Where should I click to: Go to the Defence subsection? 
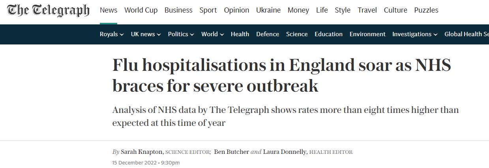coord(268,34)
